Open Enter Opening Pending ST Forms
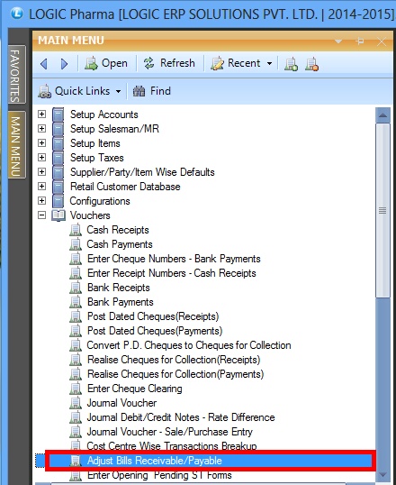396x485 pixels. [x=159, y=475]
